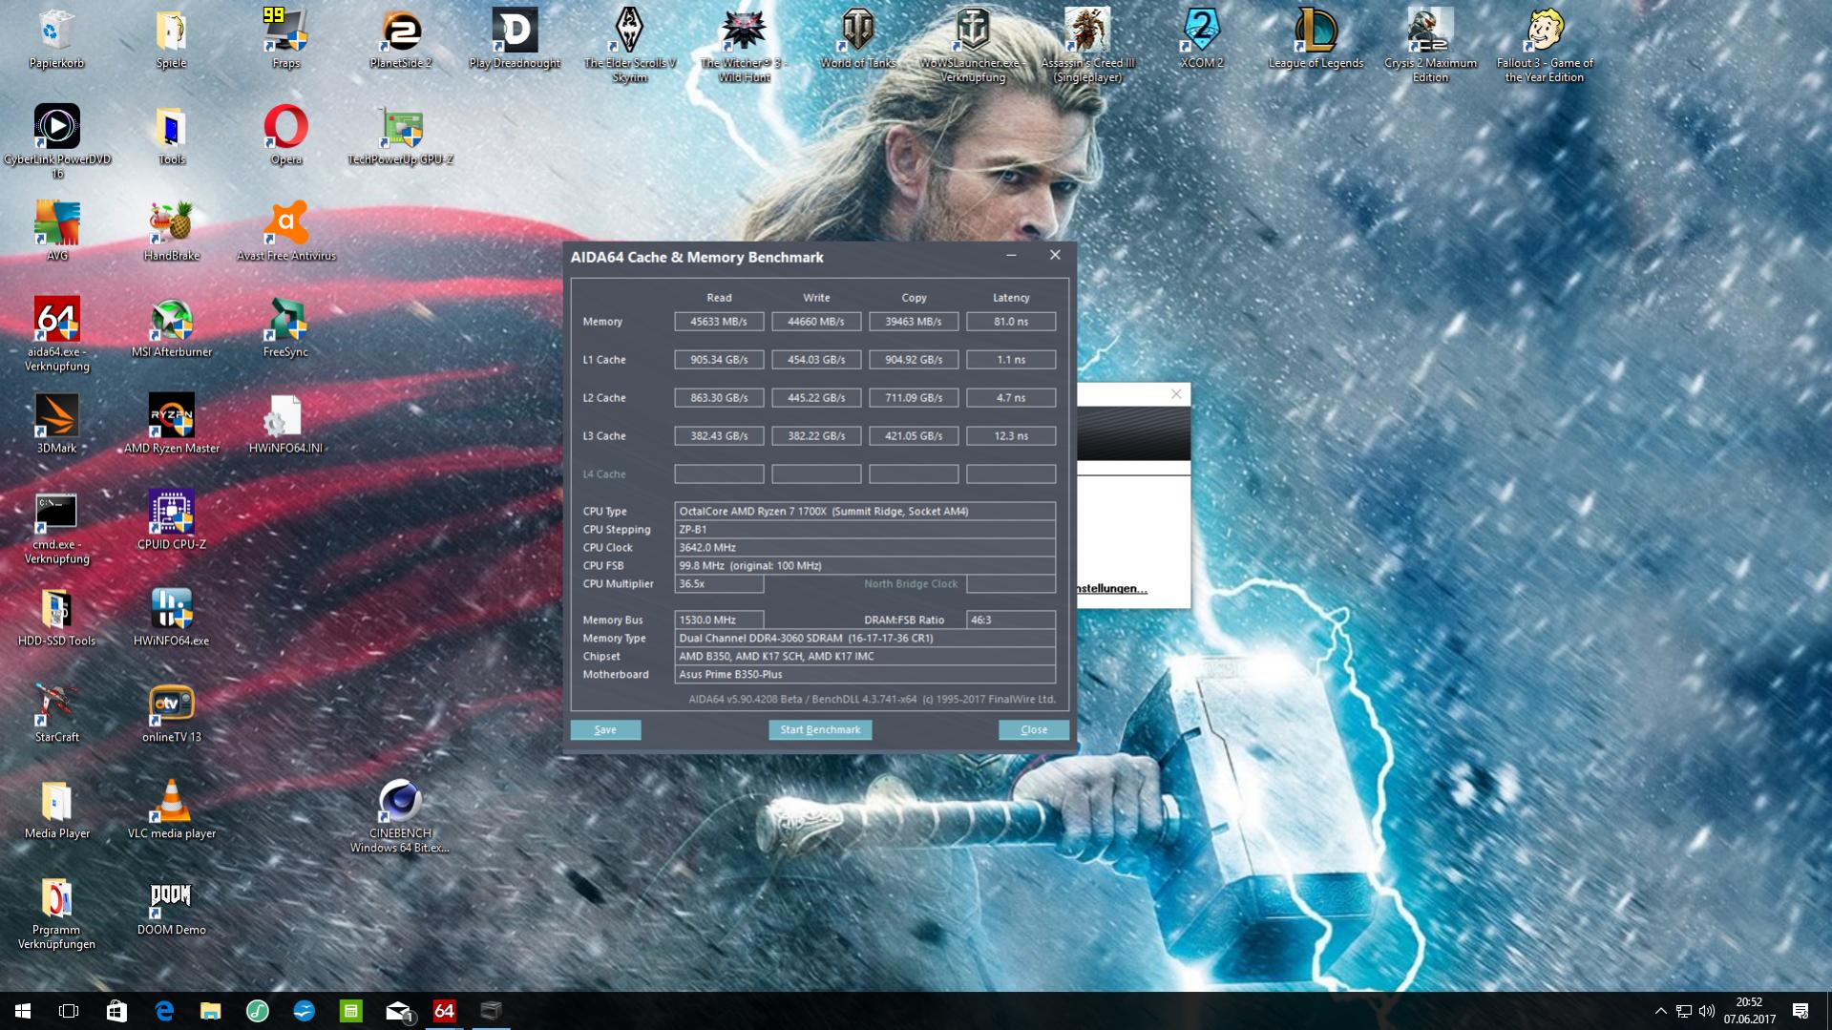Launch 3DMark desktop shortcut
Image resolution: width=1832 pixels, height=1030 pixels.
tap(56, 424)
